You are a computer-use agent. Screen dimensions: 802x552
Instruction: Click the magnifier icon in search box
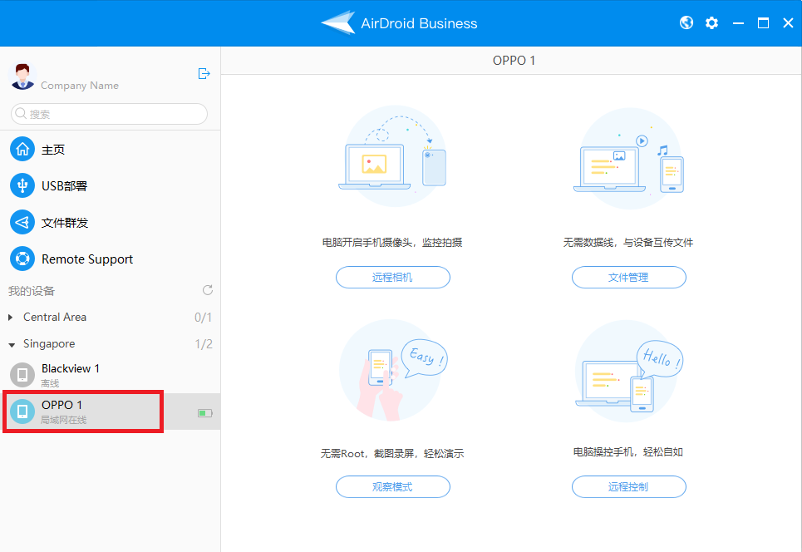[x=21, y=114]
